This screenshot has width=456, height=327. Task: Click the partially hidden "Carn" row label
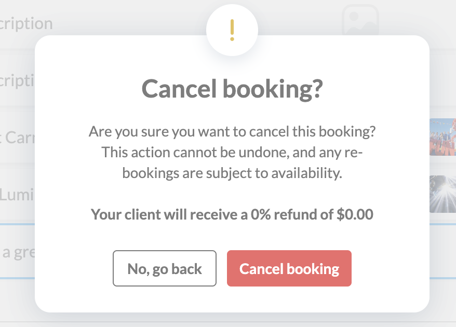[x=17, y=138]
